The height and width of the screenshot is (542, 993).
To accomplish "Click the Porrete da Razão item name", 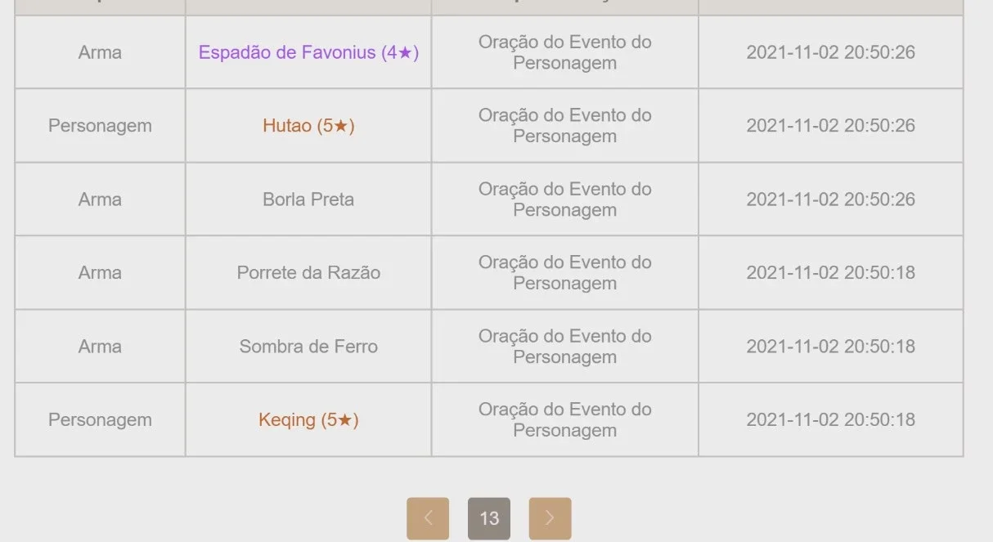I will tap(308, 273).
